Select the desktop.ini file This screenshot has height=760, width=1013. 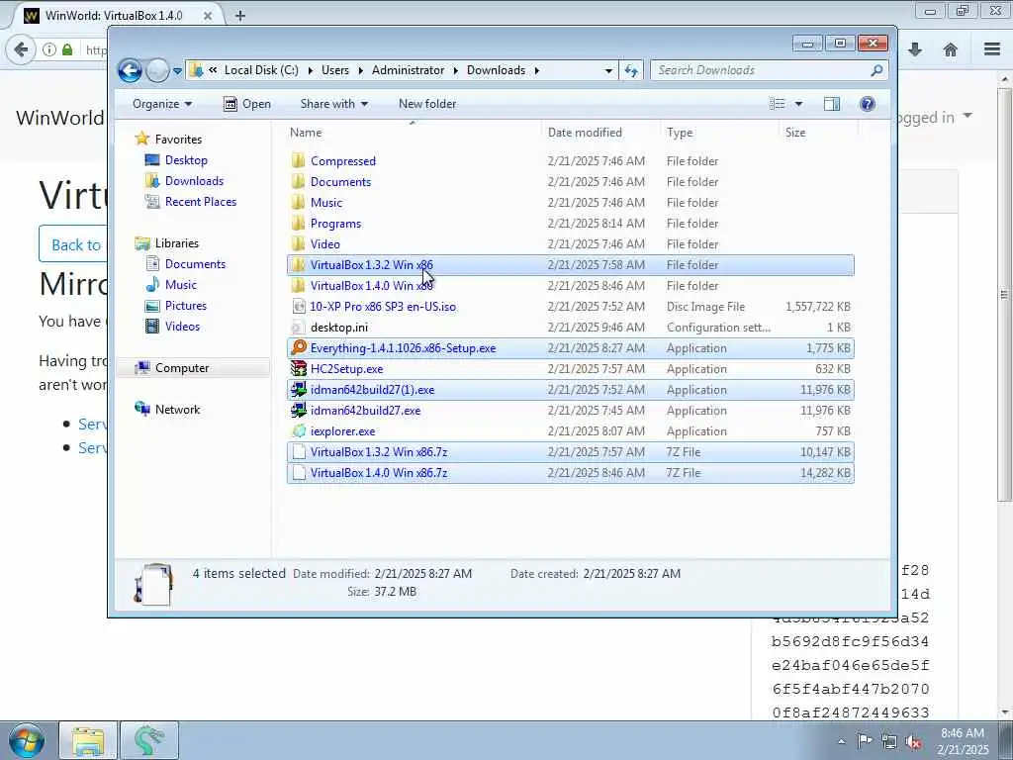(339, 327)
